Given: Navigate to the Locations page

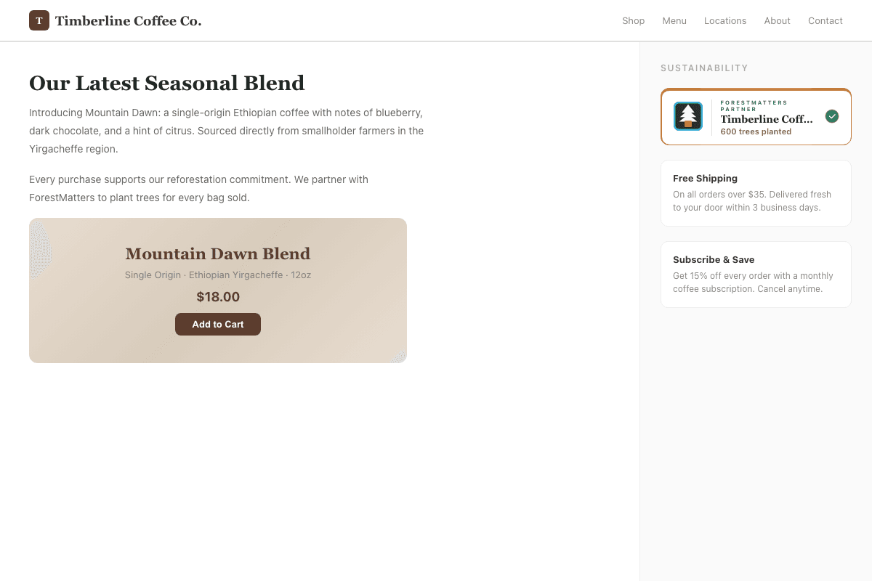Looking at the screenshot, I should (724, 20).
